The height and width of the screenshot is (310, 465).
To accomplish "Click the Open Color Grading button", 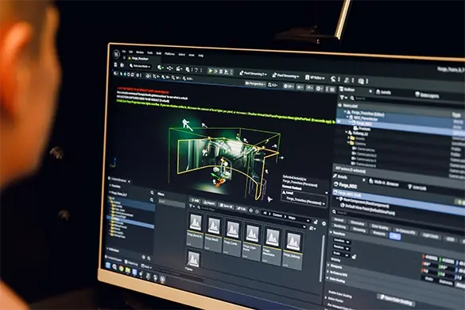I will (396, 301).
